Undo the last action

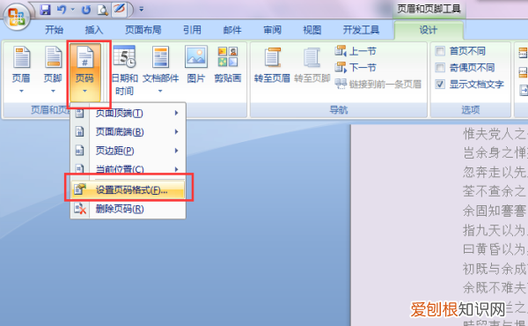(62, 10)
